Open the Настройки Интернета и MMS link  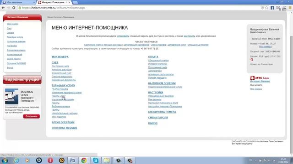[163, 103]
